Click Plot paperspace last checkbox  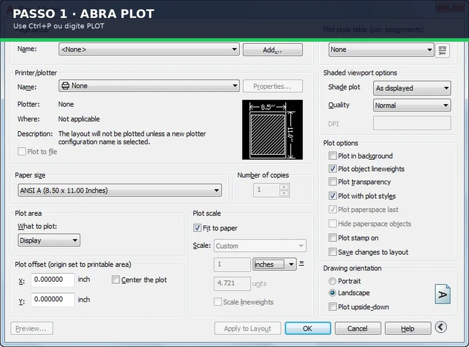333,209
